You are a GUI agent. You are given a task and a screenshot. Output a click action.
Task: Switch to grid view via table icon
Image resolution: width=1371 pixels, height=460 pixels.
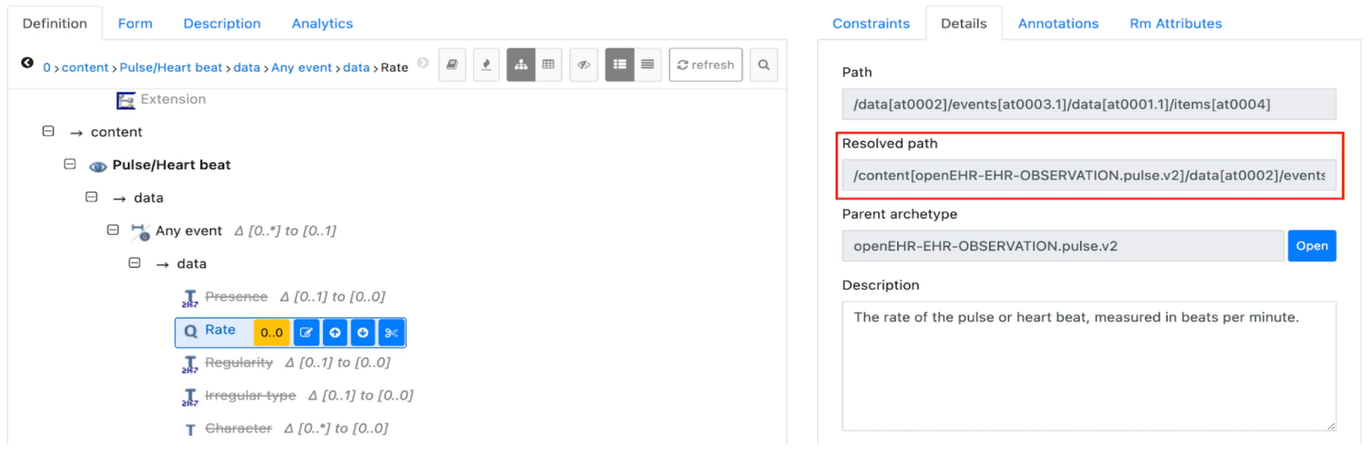pyautogui.click(x=548, y=64)
